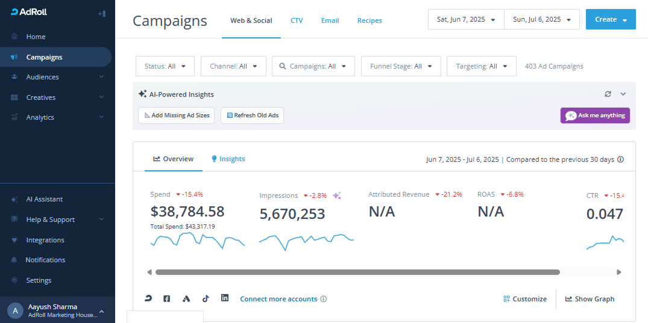Viewport: 648px width, 323px height.
Task: Click the Connect more accounts link
Action: click(x=278, y=299)
